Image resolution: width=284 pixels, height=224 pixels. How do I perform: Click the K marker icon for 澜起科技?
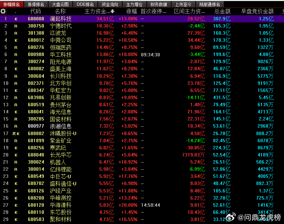(16, 19)
